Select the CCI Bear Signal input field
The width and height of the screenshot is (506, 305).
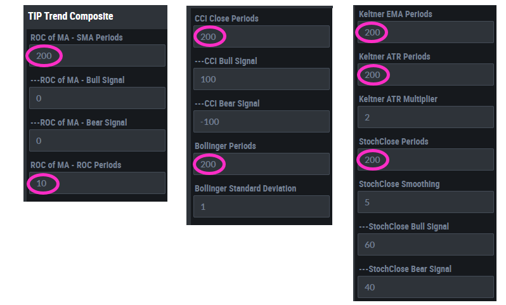261,122
